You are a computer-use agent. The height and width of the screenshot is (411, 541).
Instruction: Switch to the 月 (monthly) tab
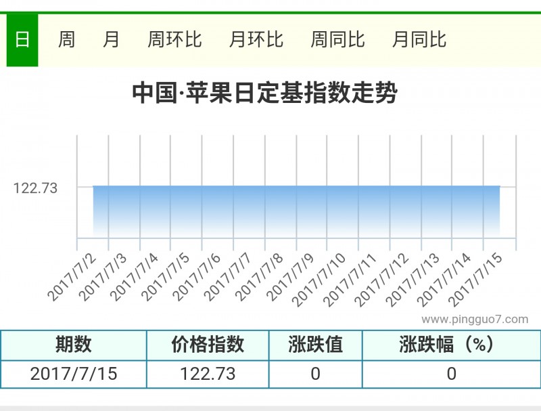[x=111, y=40]
